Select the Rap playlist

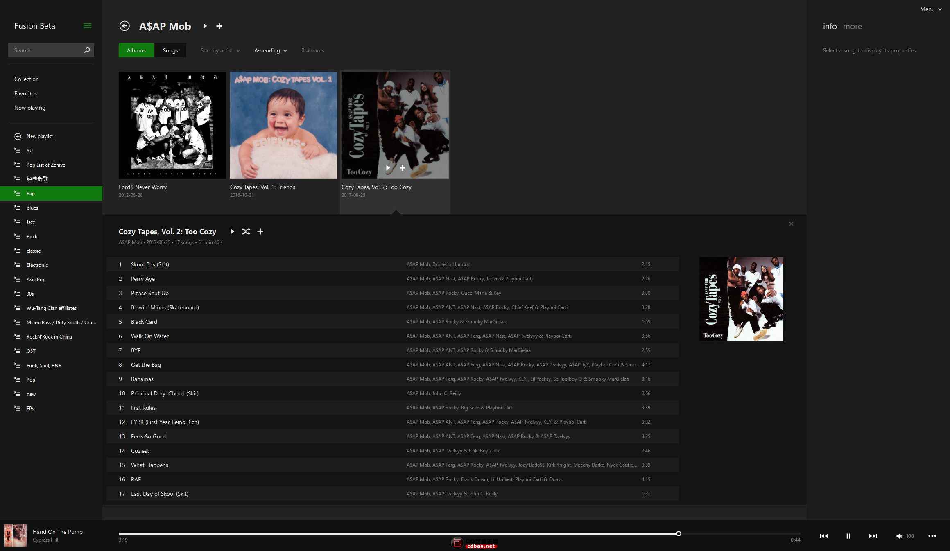[x=51, y=194]
